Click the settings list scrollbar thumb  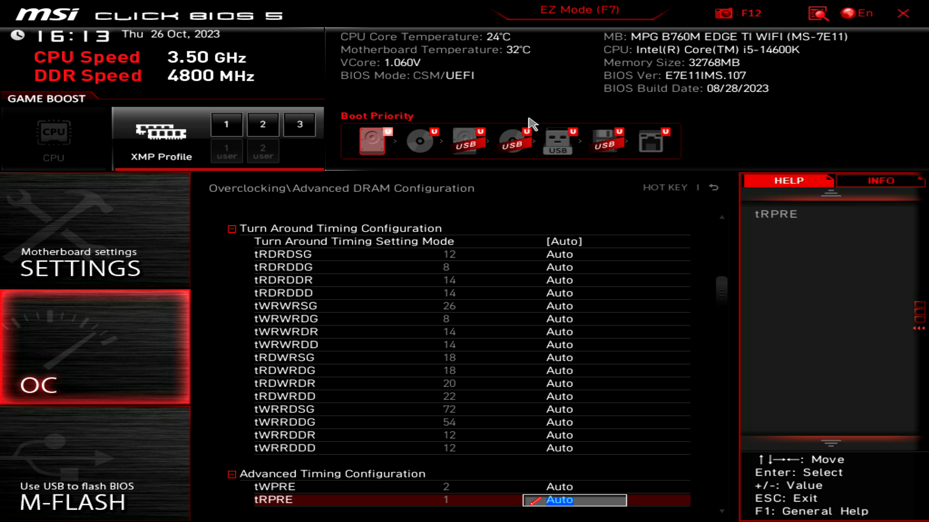pyautogui.click(x=721, y=291)
